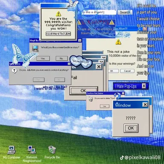Close the Confirm File Delete dialog
The width and height of the screenshot is (164, 164).
coord(123,93)
